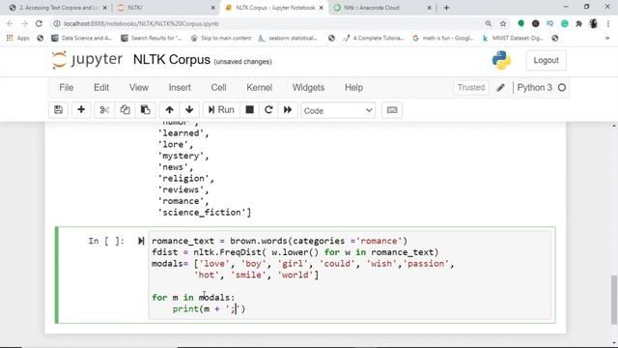
Task: Go forward in browser history
Action: [x=24, y=23]
